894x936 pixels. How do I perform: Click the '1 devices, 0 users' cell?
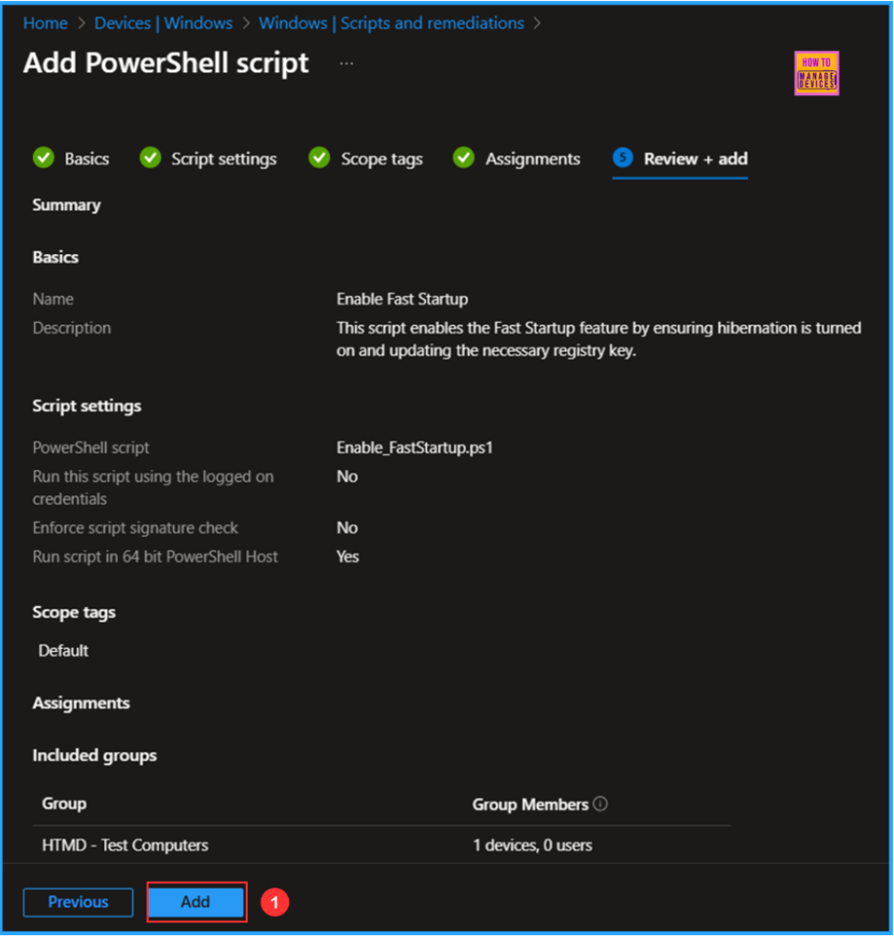pos(532,846)
